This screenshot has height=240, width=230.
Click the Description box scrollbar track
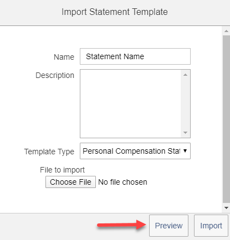tap(185, 103)
